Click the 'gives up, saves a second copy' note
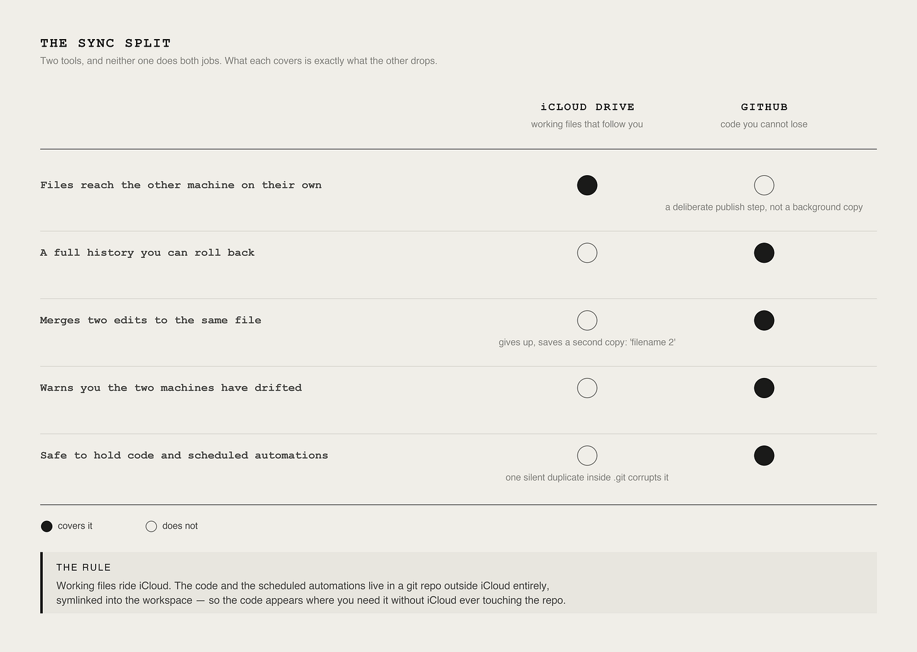 click(587, 343)
